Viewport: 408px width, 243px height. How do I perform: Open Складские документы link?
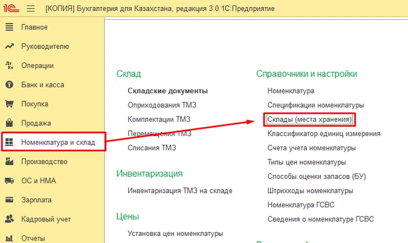(168, 91)
